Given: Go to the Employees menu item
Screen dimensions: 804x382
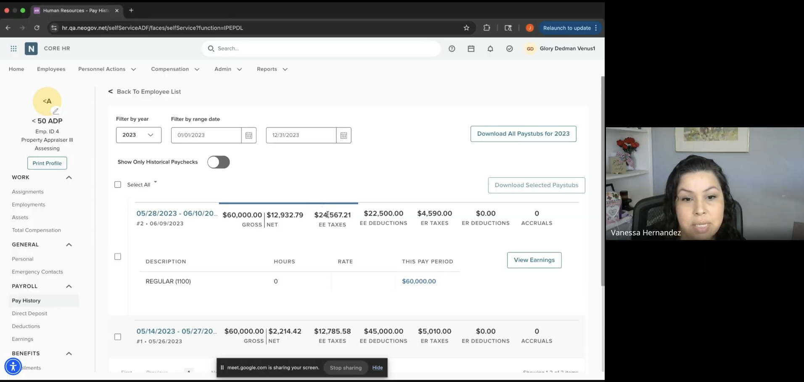Looking at the screenshot, I should tap(51, 69).
